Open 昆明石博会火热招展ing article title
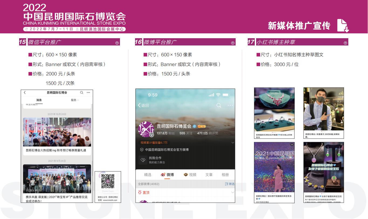Viewport: 368px width, 219px height. tap(56, 150)
